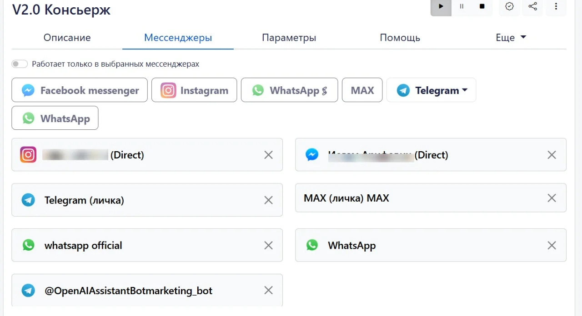582x316 pixels.
Task: Add a Facebook messenger channel
Action: (x=80, y=90)
